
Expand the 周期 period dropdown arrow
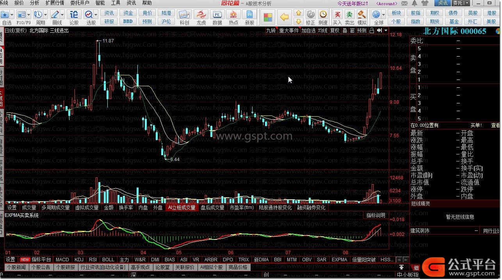46,15
